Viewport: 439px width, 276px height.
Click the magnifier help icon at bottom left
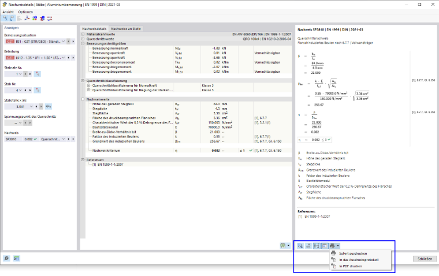click(6, 258)
